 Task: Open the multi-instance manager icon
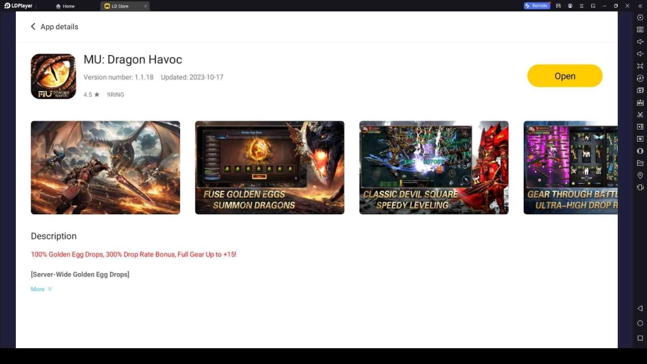pyautogui.click(x=640, y=90)
